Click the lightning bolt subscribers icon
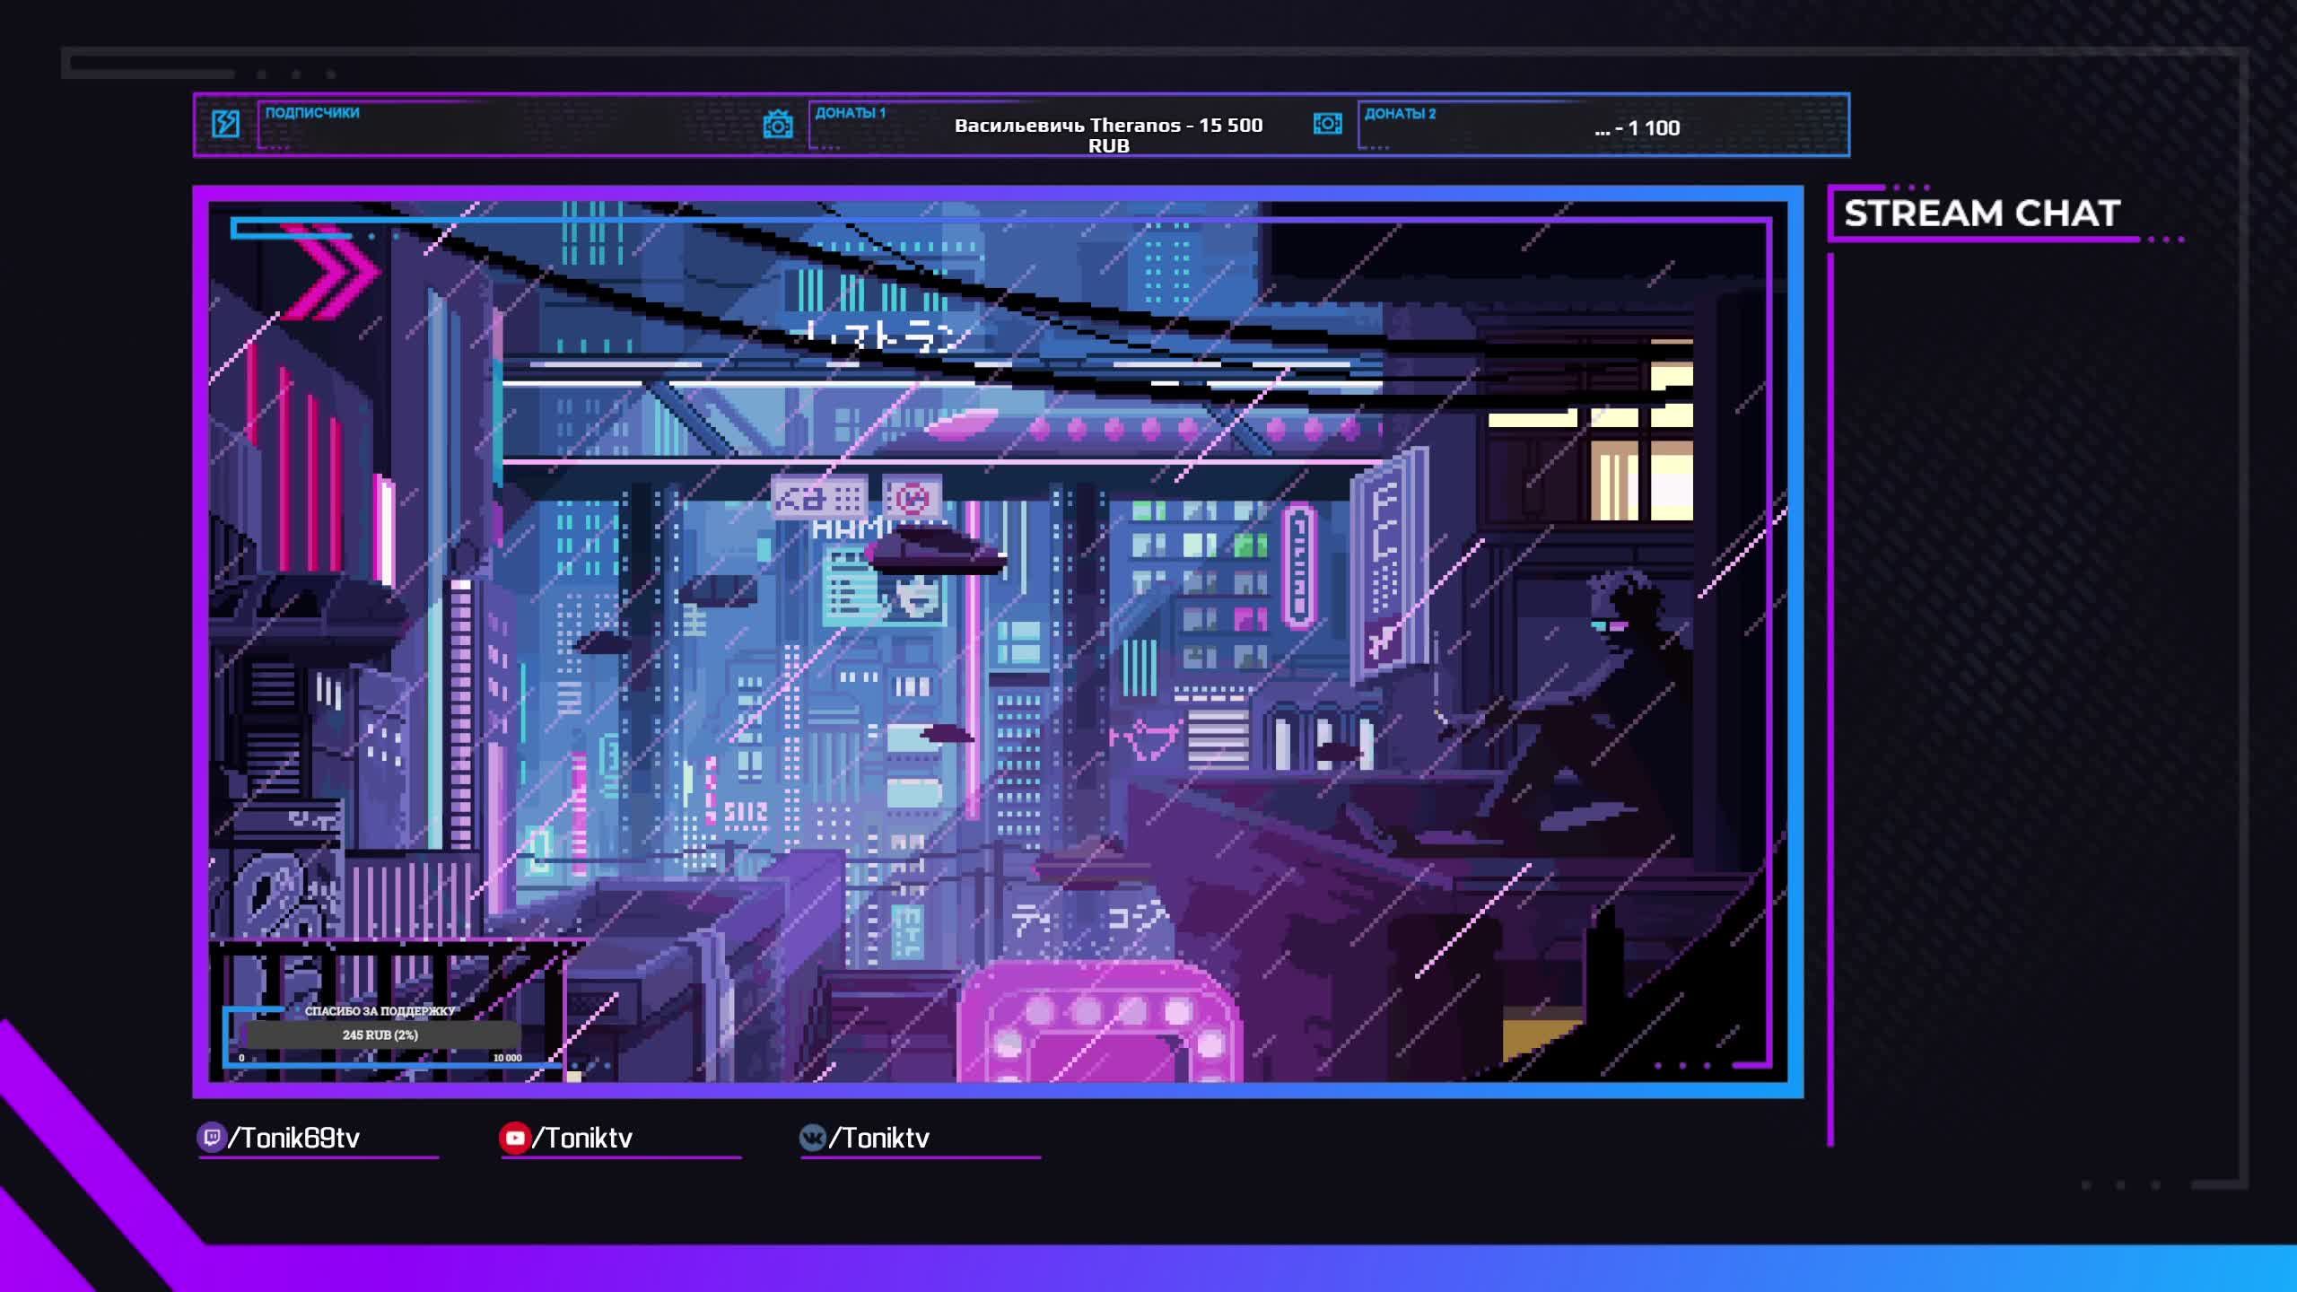Image resolution: width=2297 pixels, height=1292 pixels. click(225, 124)
